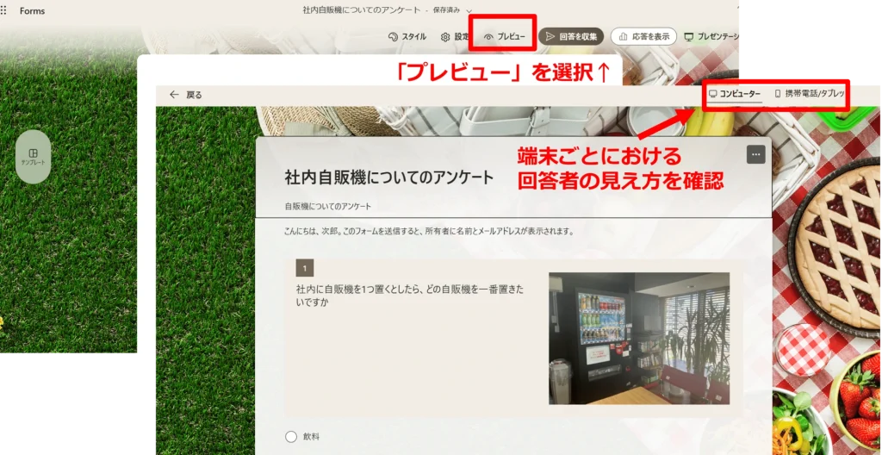The width and height of the screenshot is (882, 455).
Task: Click the subtitle 自販機についてのアンケート
Action: (328, 207)
